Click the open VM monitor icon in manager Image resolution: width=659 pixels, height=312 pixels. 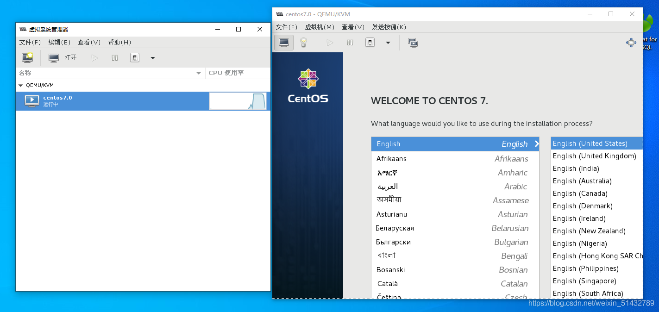54,58
